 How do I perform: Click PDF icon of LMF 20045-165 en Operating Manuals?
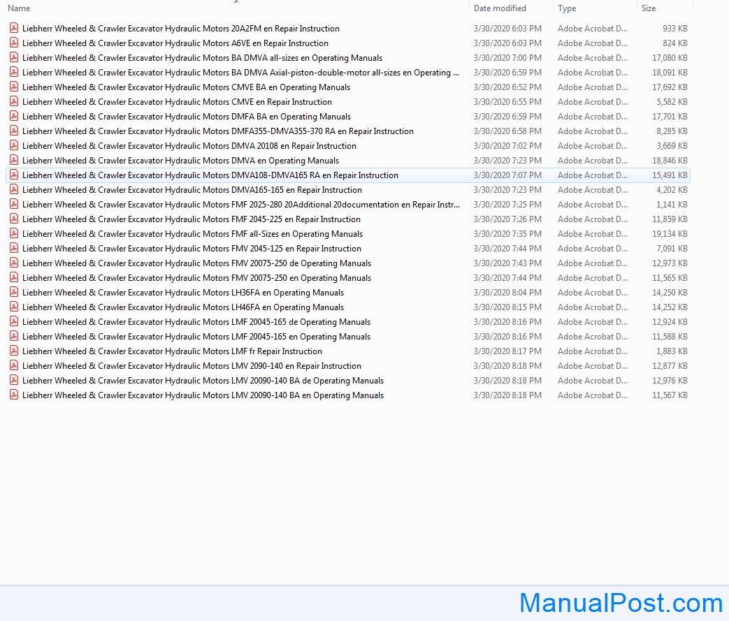(x=14, y=336)
